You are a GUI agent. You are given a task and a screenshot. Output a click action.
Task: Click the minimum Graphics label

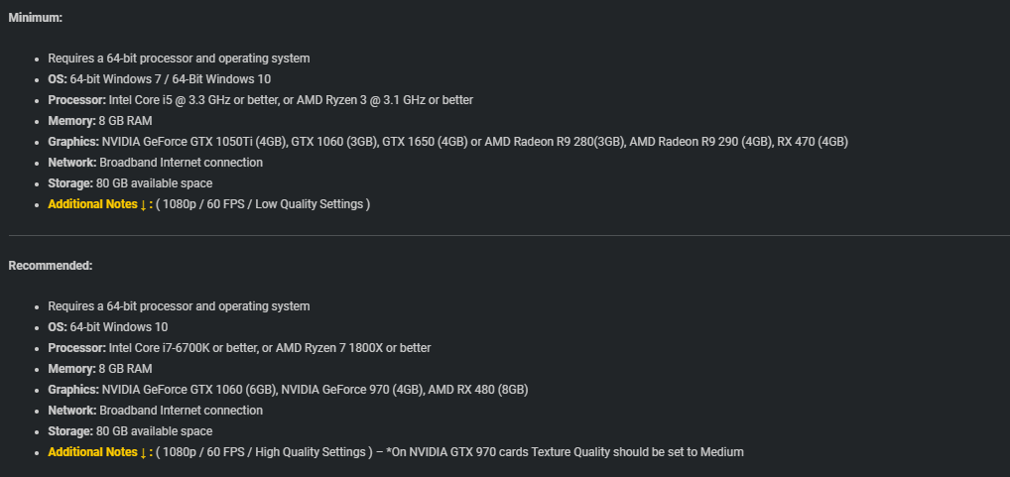73,142
